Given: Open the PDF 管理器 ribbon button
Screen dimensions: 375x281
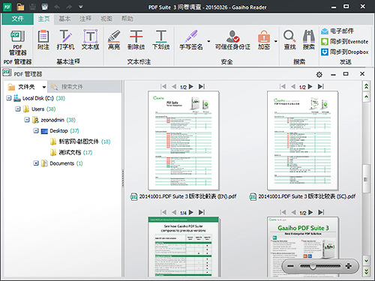Looking at the screenshot, I should [17, 43].
